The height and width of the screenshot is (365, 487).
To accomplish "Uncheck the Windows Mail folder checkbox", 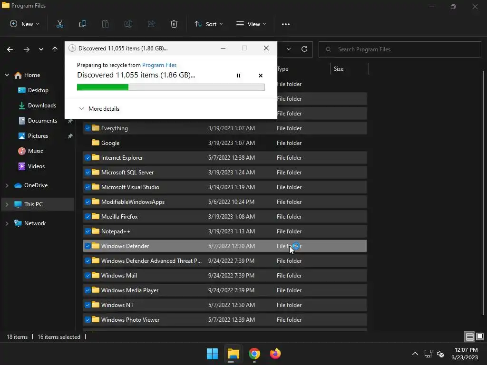I will [x=88, y=276].
